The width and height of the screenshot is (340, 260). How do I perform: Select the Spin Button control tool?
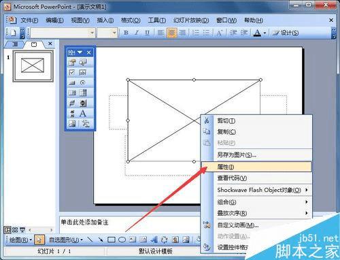coord(83,103)
